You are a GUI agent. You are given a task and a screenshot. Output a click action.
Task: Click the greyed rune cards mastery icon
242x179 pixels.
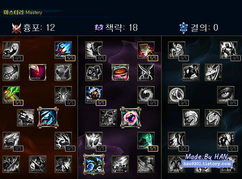[94, 72]
